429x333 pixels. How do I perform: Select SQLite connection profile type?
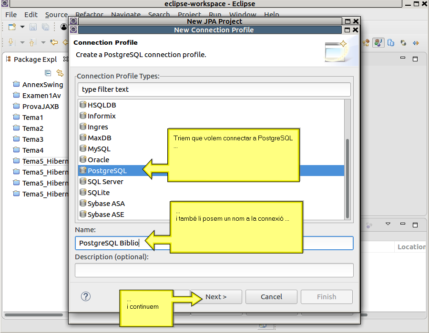pos(211,193)
